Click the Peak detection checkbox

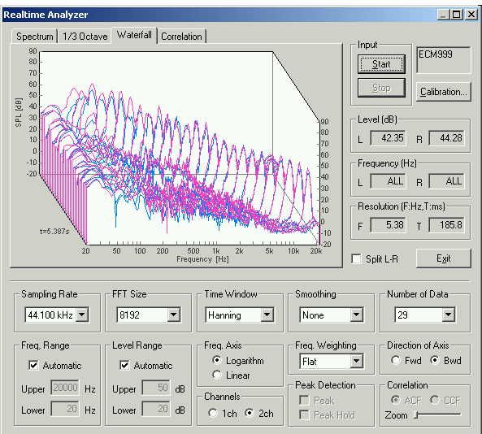pos(304,400)
